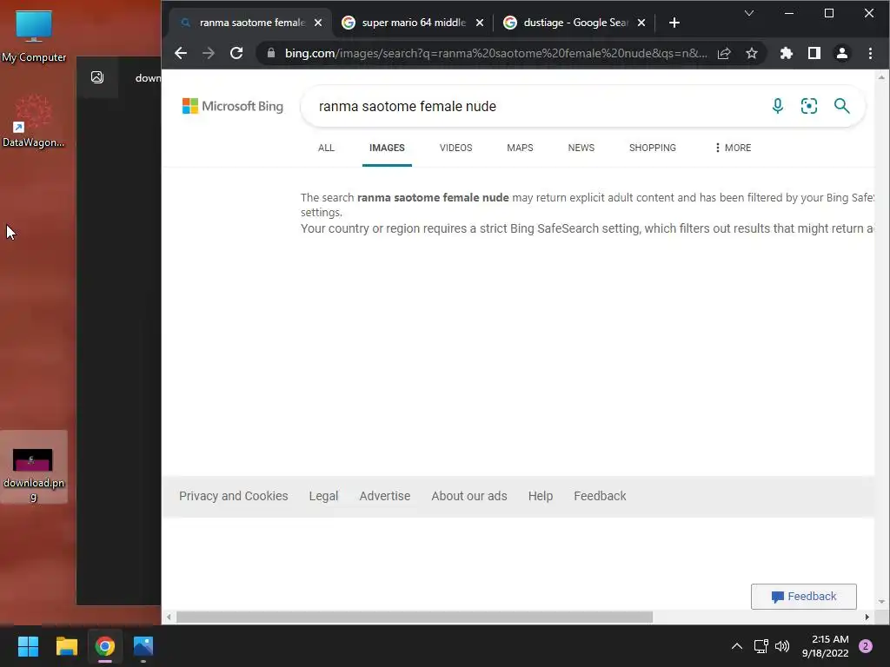The height and width of the screenshot is (667, 890).
Task: Select the SHOPPING search category
Action: [652, 148]
